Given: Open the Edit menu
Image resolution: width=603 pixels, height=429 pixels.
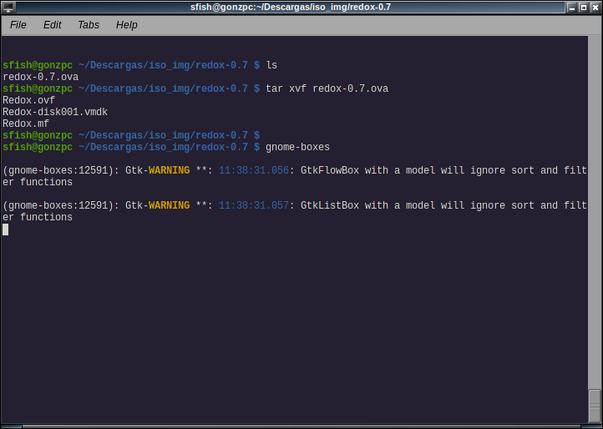Looking at the screenshot, I should tap(52, 25).
